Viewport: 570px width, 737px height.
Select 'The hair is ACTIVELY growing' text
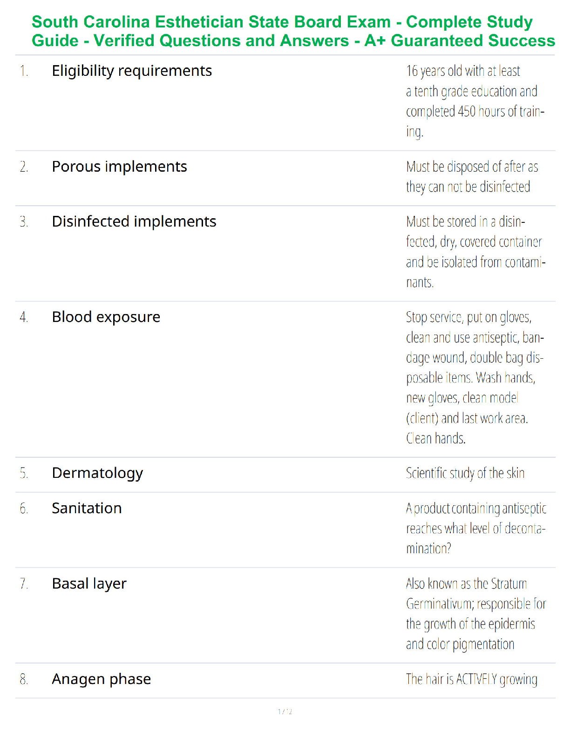(x=471, y=679)
